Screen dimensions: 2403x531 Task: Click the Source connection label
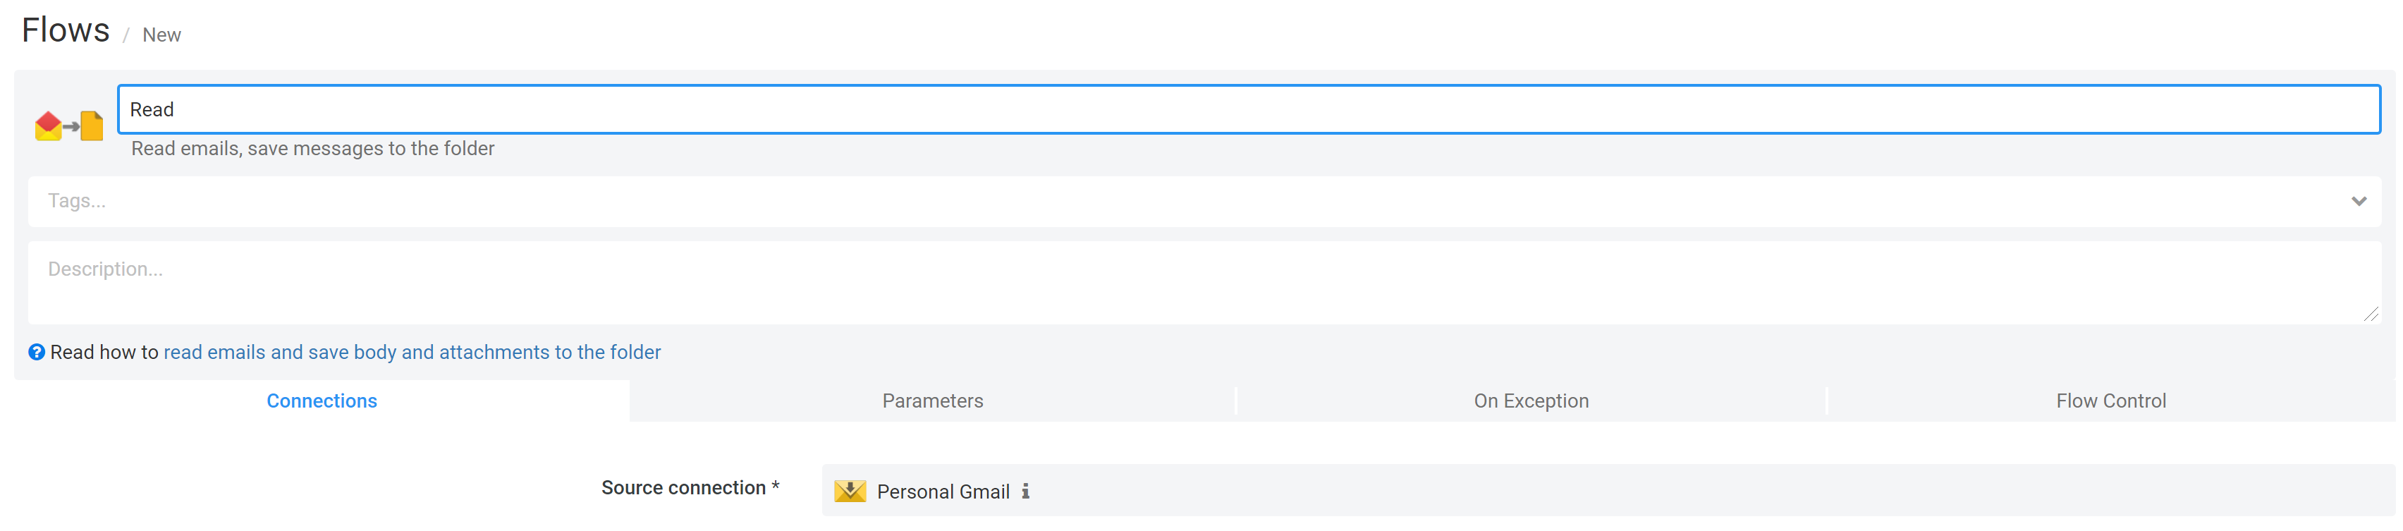(x=690, y=487)
